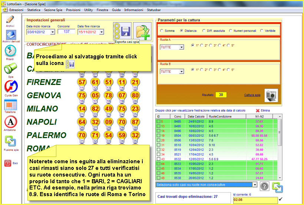Select row with date 24/01/2012
304x205 pixels.
pos(217,122)
